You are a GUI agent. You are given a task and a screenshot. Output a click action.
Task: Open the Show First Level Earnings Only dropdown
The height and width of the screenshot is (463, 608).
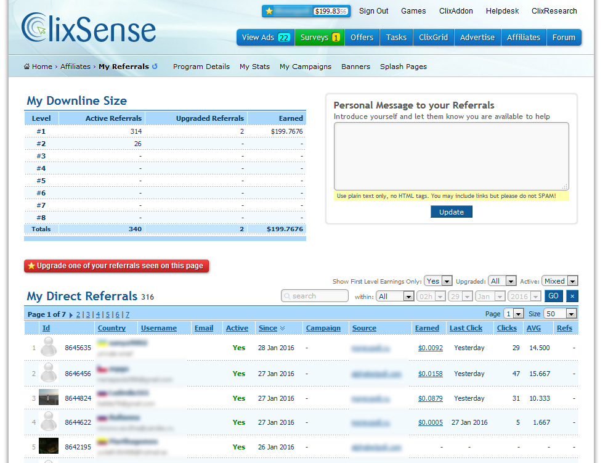pyautogui.click(x=438, y=281)
